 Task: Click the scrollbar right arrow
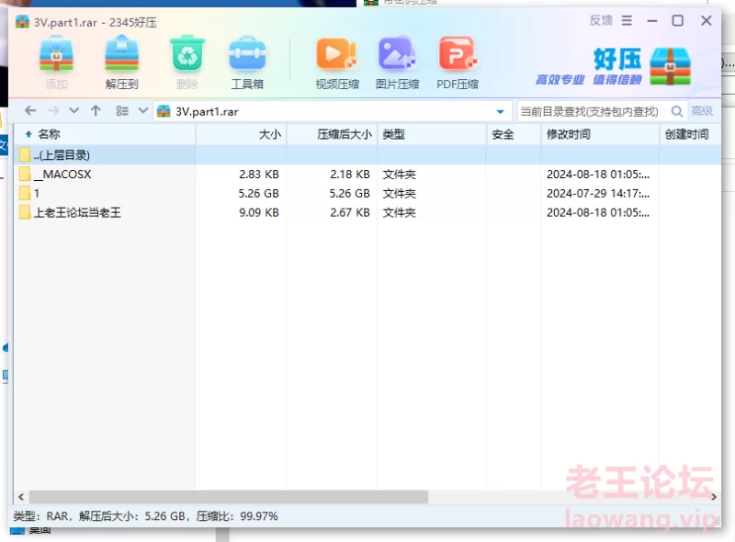[714, 496]
